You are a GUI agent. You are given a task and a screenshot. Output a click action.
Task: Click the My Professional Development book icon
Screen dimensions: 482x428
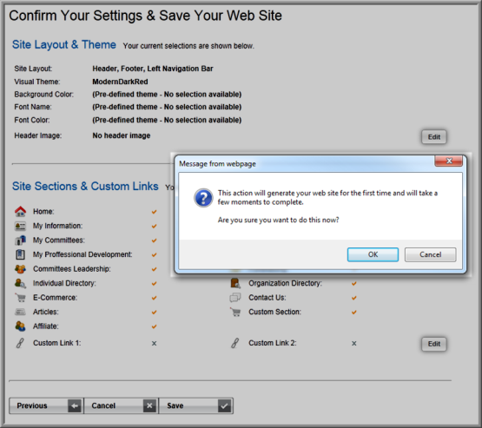20,254
